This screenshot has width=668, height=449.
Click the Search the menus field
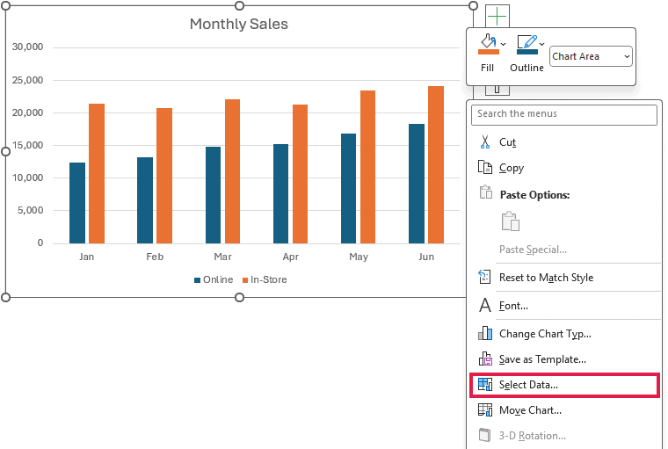(564, 114)
